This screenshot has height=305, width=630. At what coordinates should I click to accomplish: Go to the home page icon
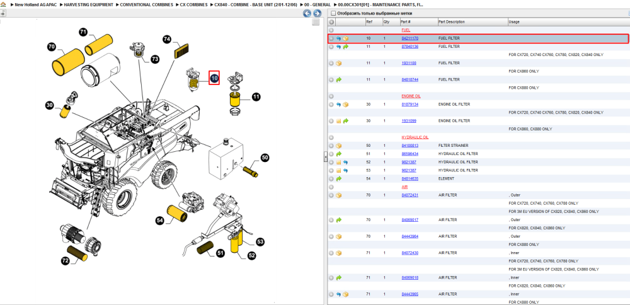3,5
